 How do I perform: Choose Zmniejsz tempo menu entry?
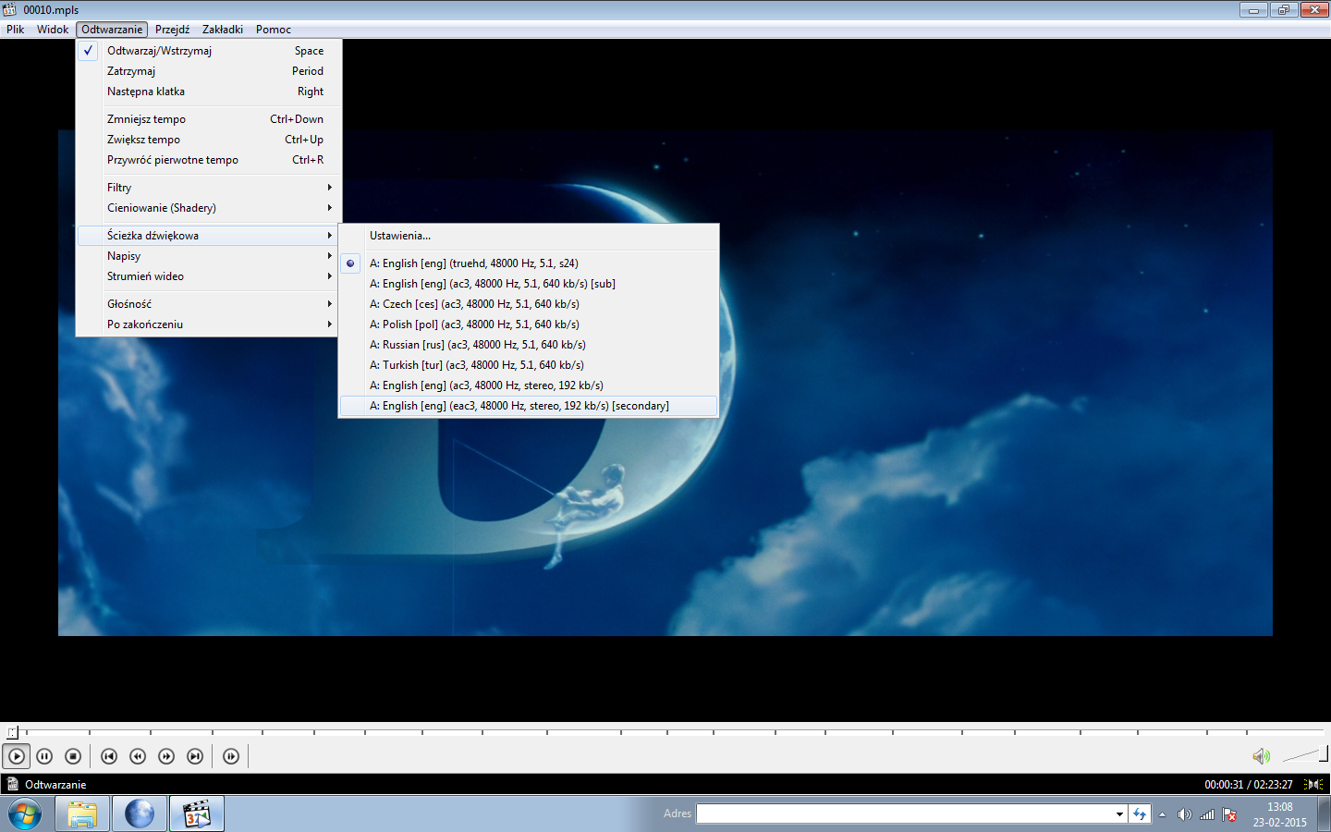pos(209,119)
